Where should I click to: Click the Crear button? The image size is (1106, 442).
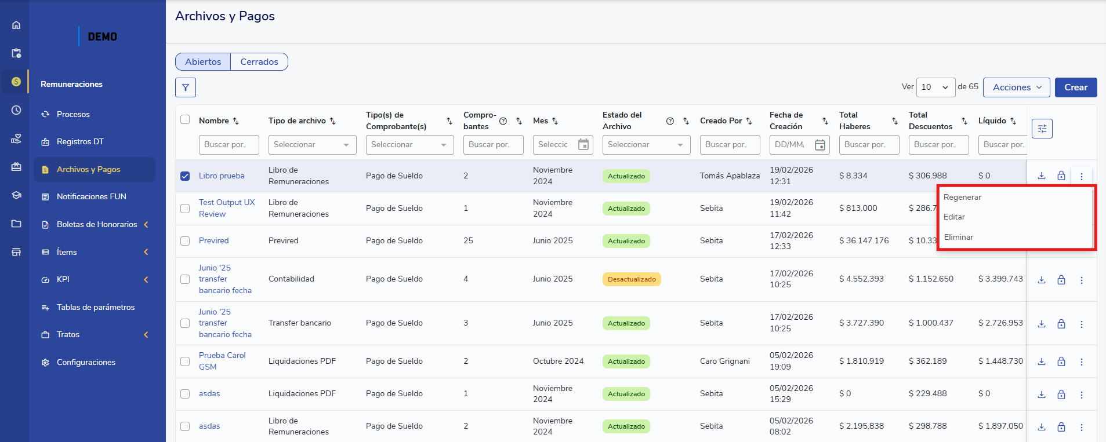tap(1075, 87)
